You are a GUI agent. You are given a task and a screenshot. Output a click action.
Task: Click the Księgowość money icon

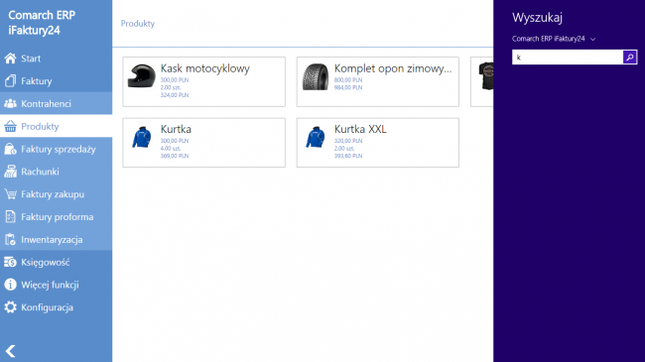pyautogui.click(x=10, y=262)
